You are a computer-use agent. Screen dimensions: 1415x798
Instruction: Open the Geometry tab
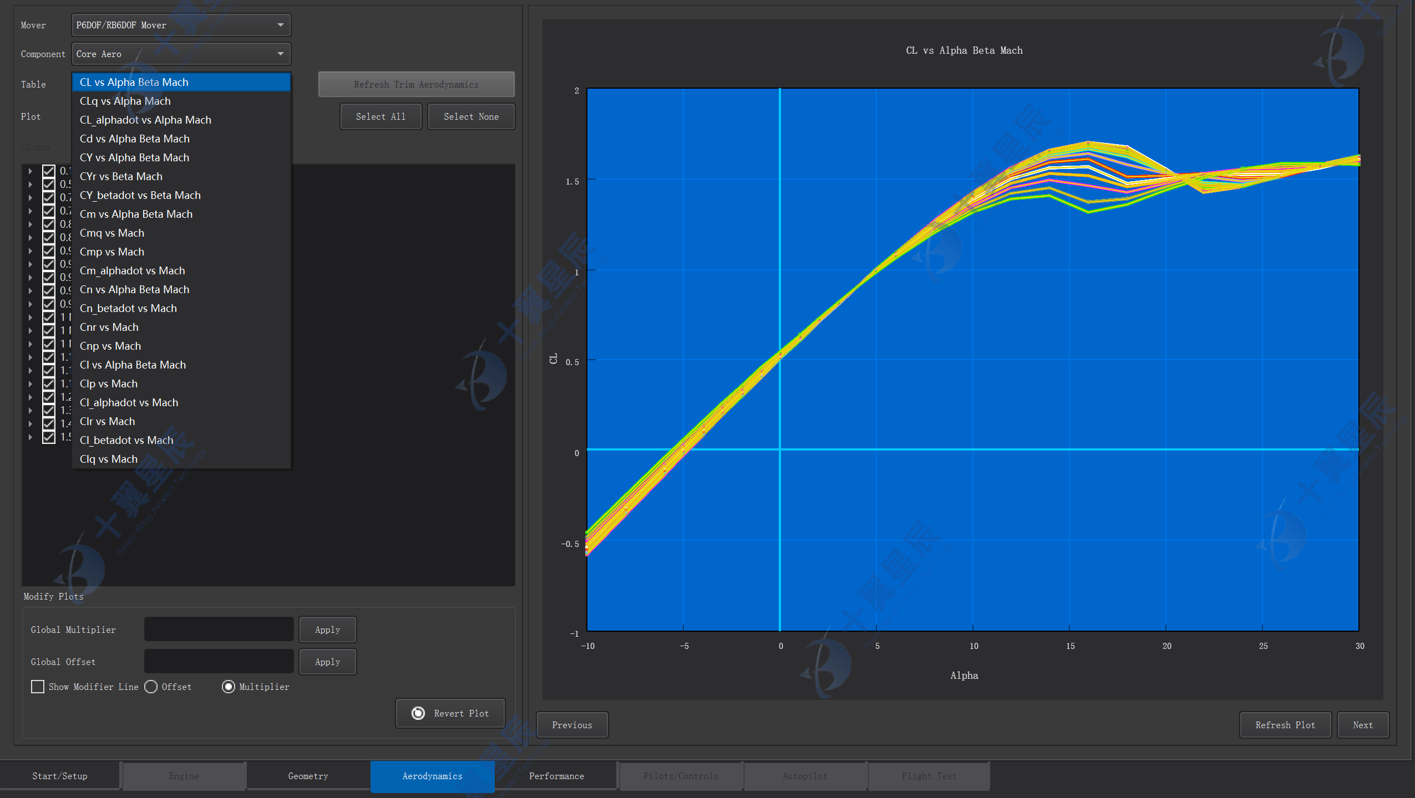click(308, 776)
